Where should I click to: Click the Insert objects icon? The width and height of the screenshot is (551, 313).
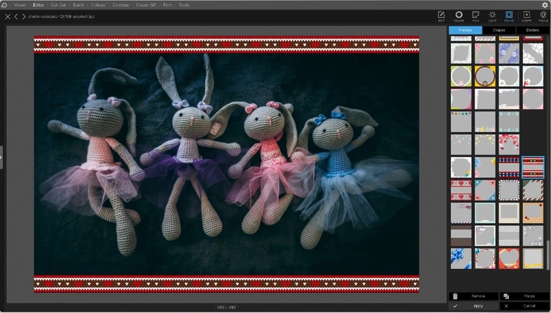526,15
